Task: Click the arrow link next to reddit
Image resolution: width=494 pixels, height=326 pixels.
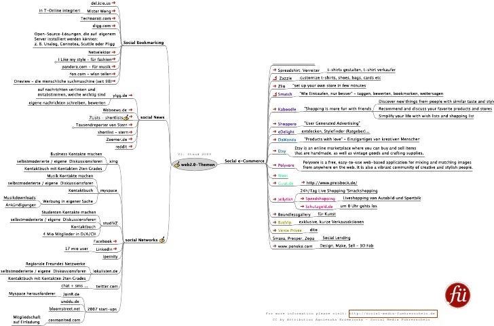Action: [x=130, y=146]
